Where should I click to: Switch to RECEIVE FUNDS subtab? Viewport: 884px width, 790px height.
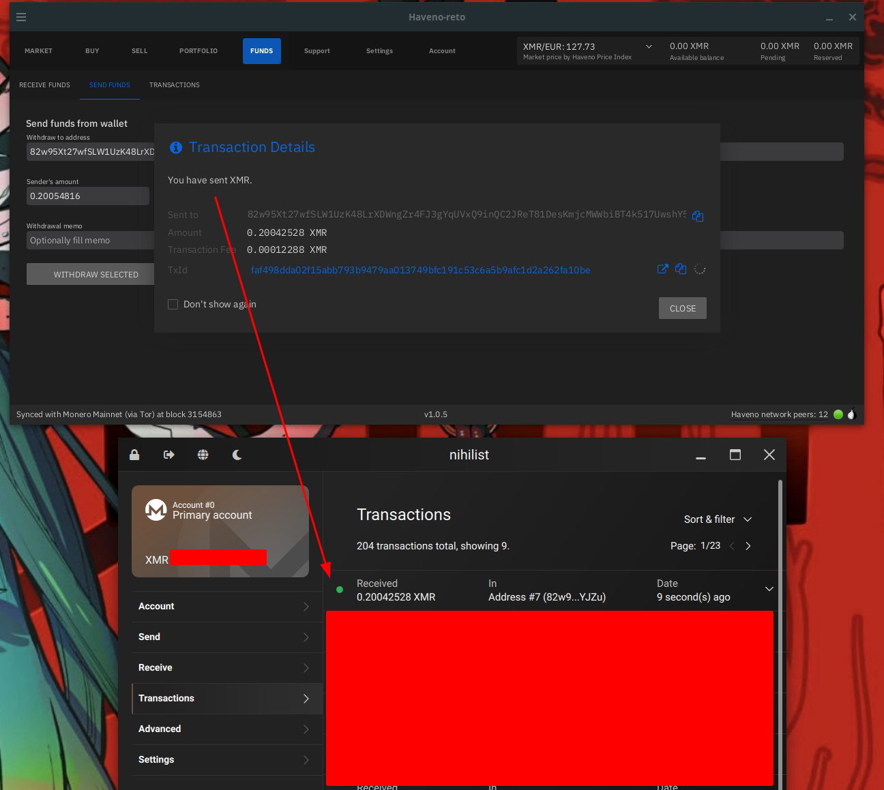[44, 85]
